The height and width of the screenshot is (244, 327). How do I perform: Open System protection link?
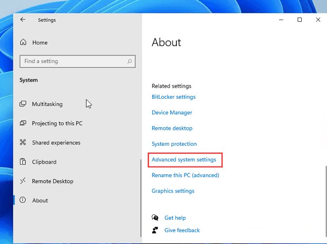174,144
